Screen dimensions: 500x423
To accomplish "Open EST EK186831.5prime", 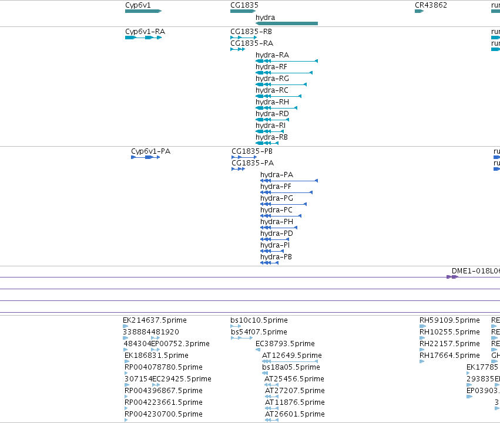I will click(x=126, y=361).
